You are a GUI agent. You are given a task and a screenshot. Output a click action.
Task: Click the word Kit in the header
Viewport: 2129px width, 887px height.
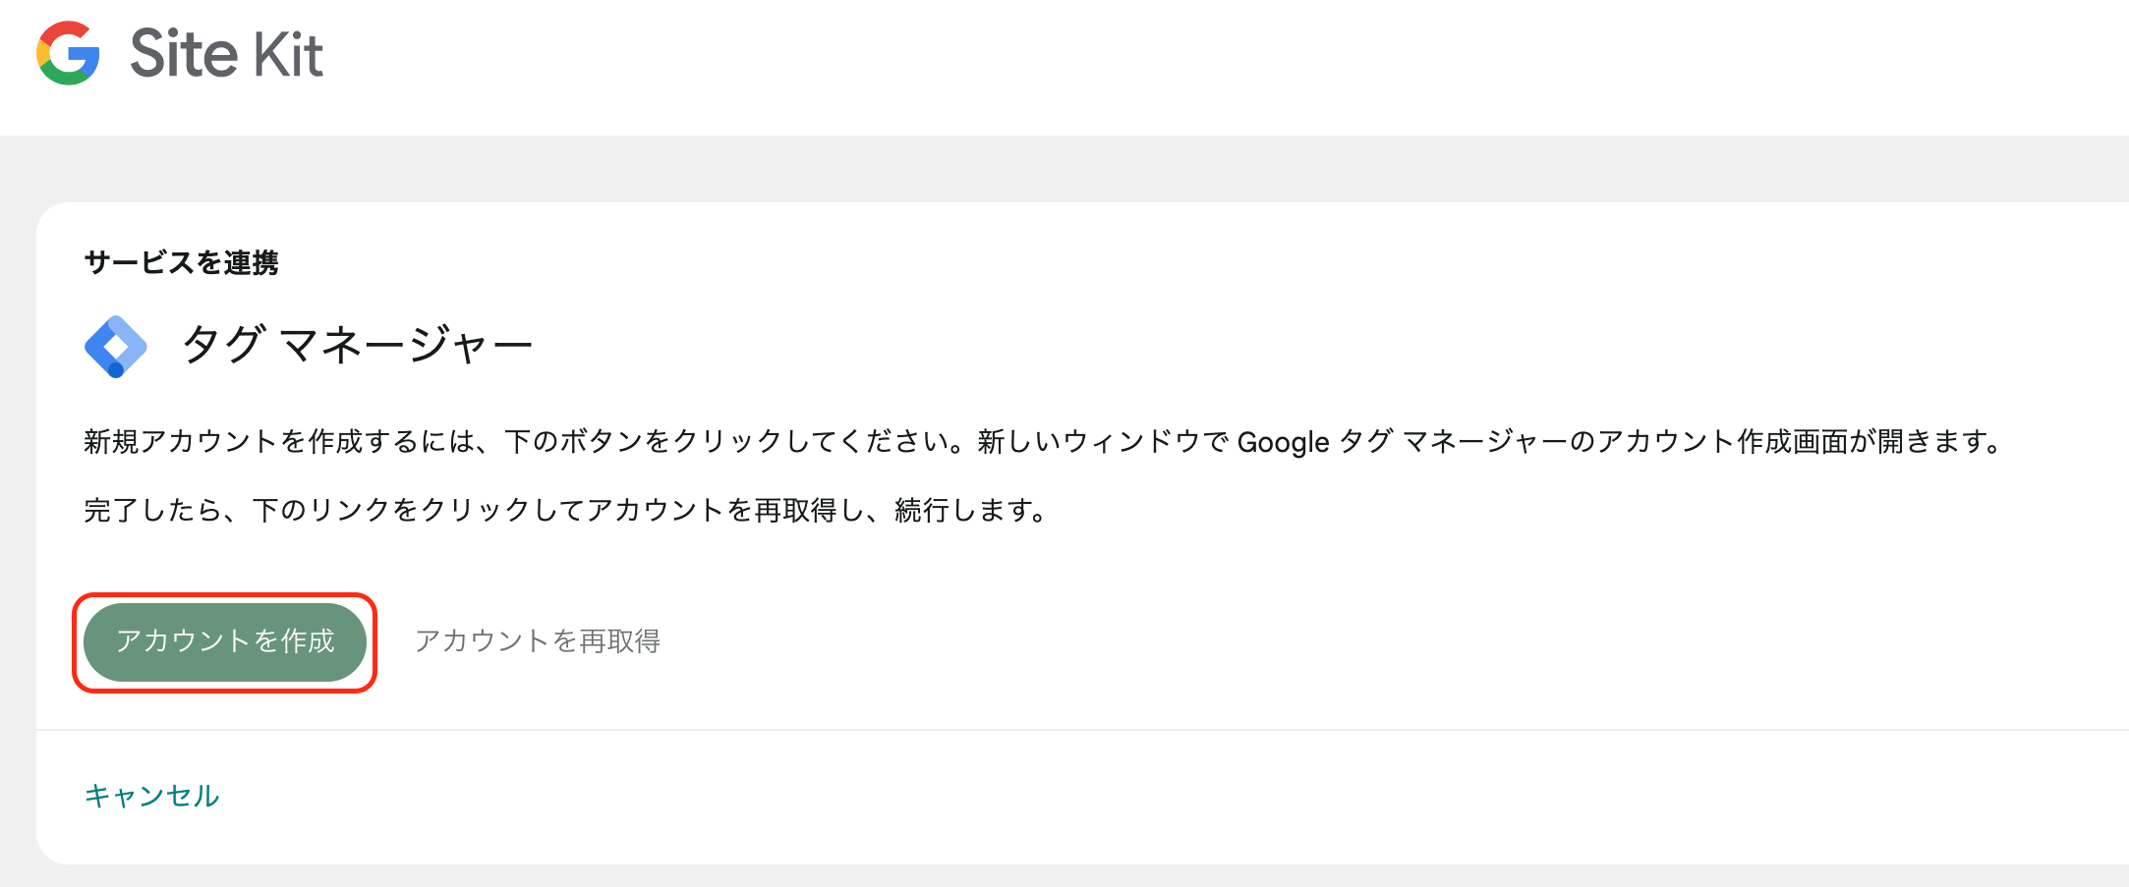tap(288, 53)
